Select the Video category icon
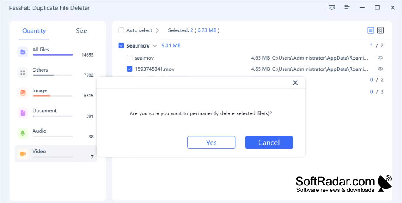The image size is (402, 203). (x=23, y=154)
